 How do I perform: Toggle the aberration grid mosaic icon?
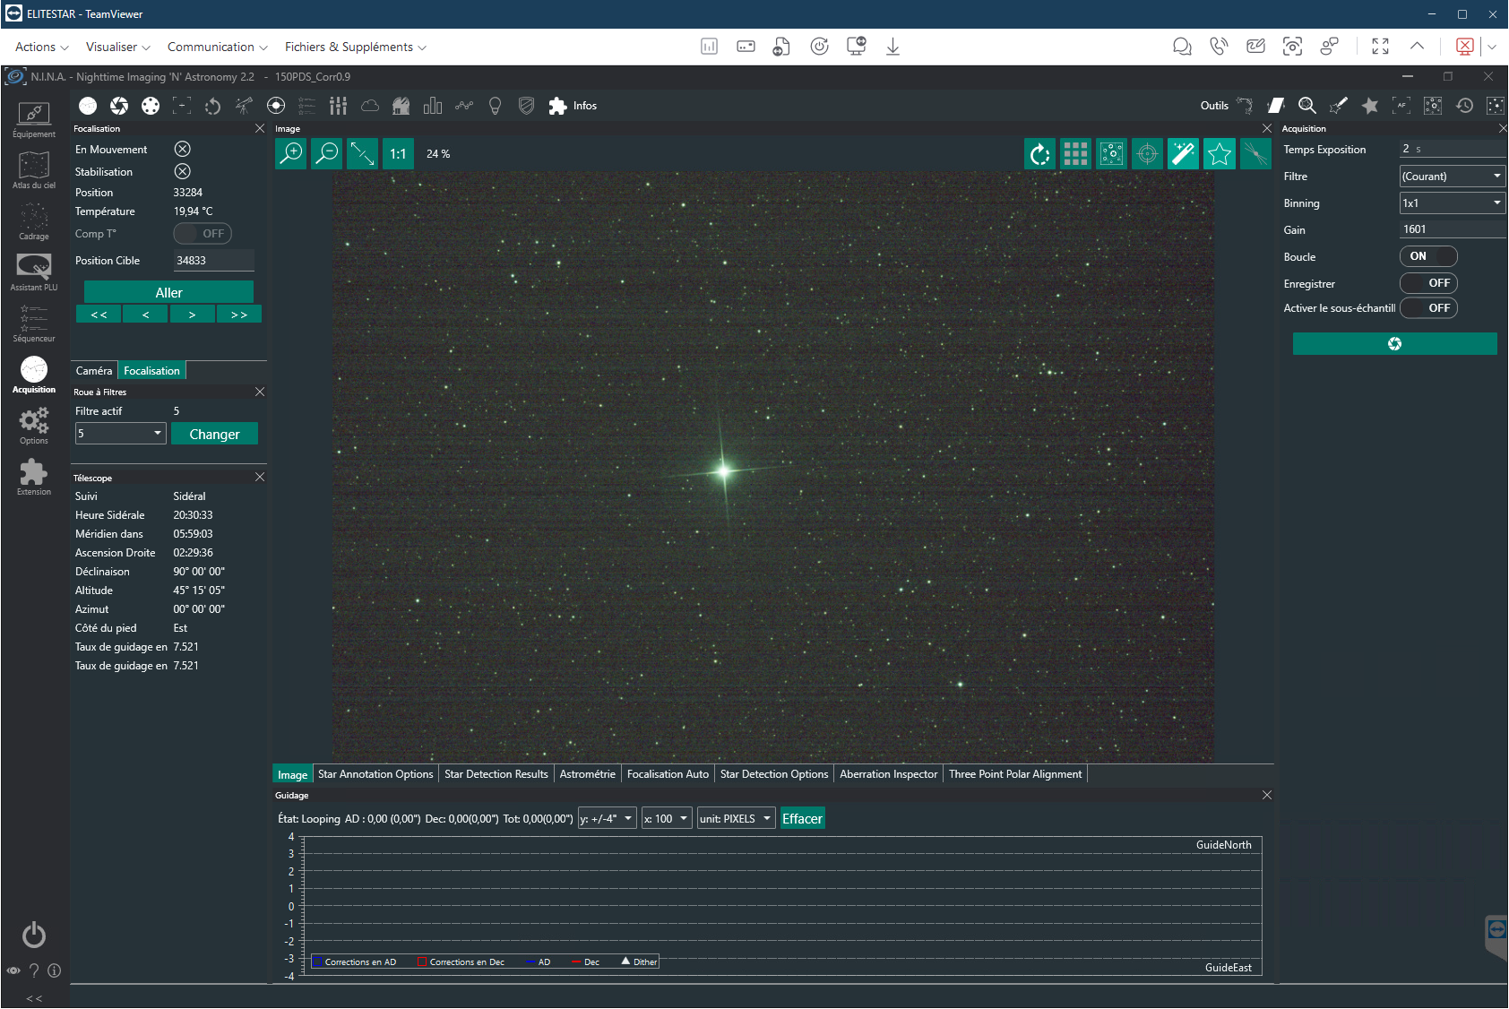click(x=1075, y=154)
